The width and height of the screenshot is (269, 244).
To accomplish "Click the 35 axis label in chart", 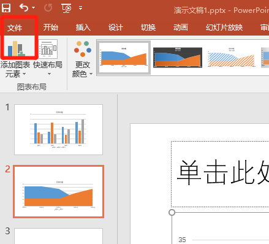I will click(182, 240).
